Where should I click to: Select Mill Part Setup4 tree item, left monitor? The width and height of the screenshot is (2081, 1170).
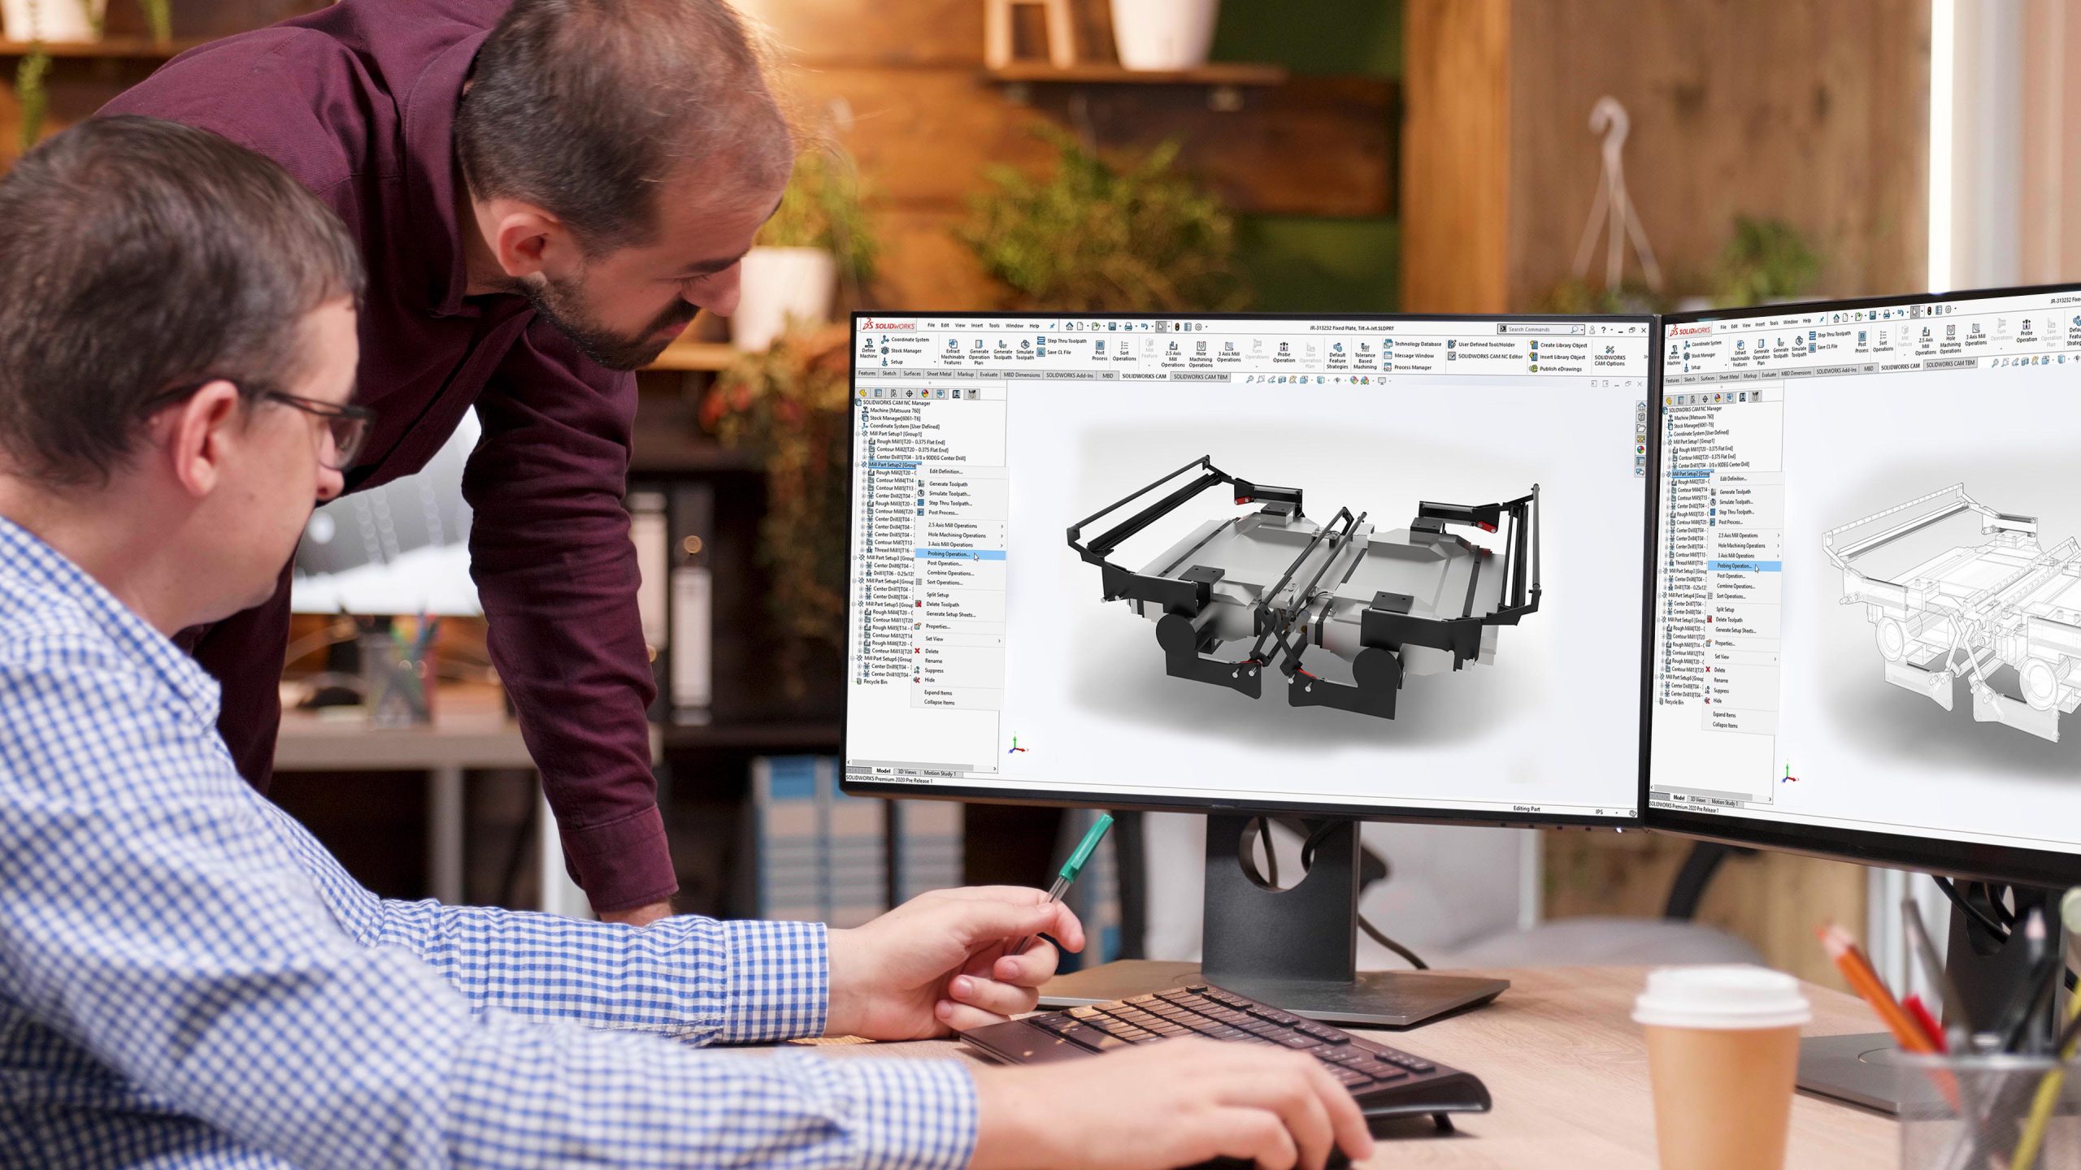tap(887, 581)
